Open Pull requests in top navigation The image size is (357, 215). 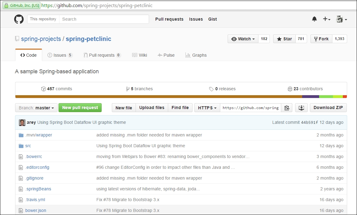pyautogui.click(x=169, y=19)
